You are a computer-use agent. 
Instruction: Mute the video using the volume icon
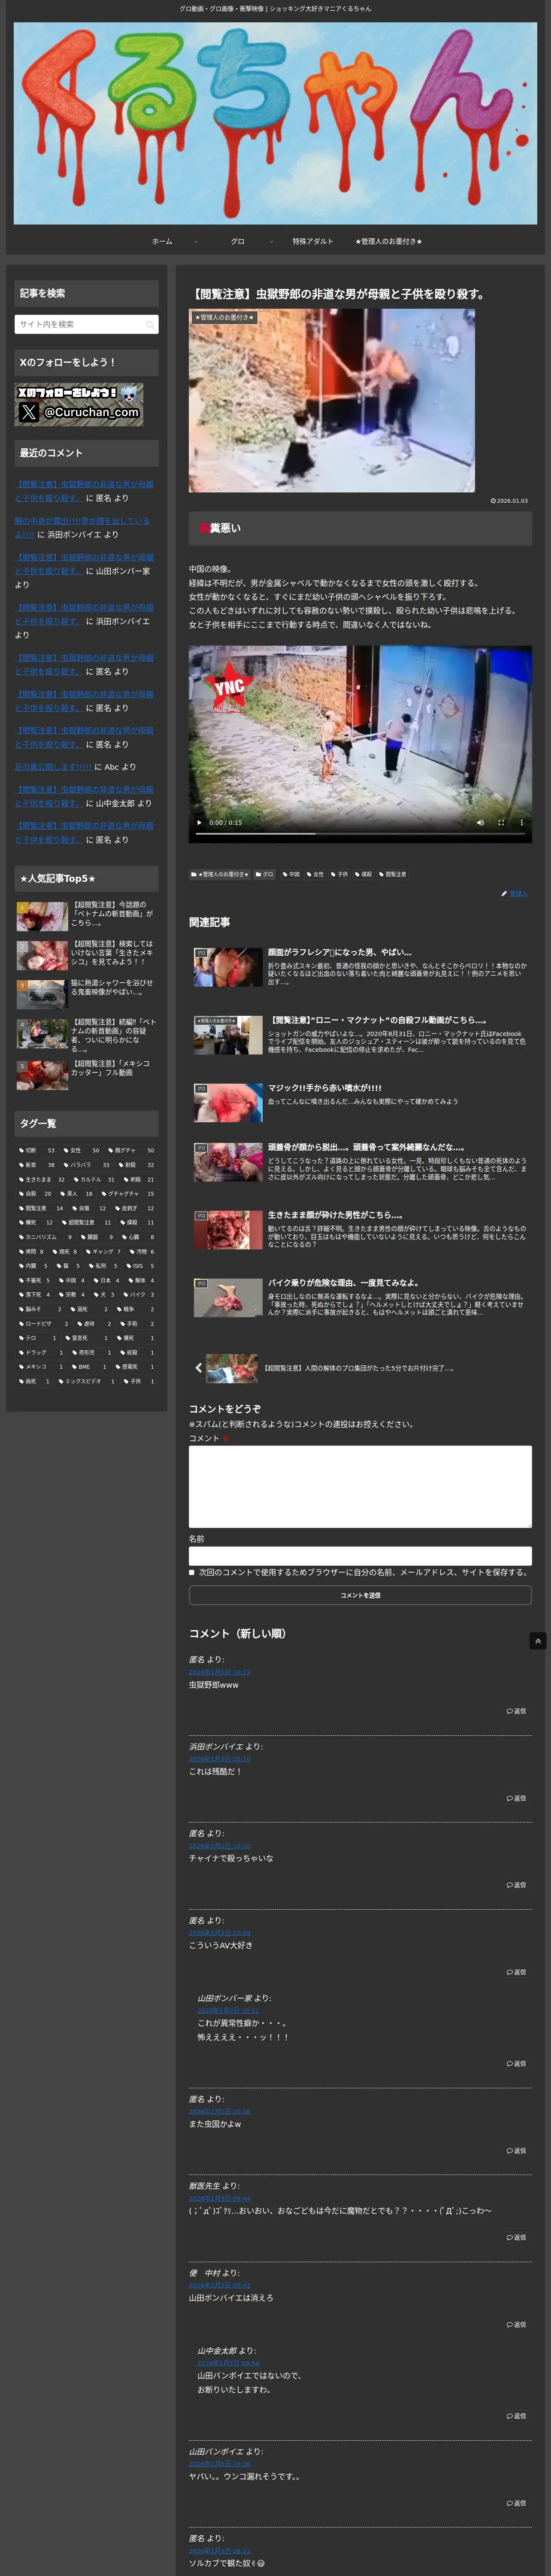[480, 822]
